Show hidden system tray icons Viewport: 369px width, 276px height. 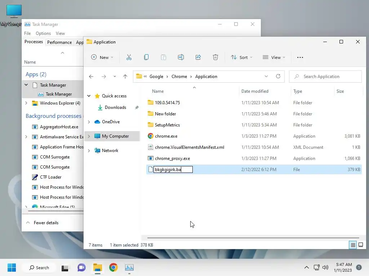pos(307,267)
